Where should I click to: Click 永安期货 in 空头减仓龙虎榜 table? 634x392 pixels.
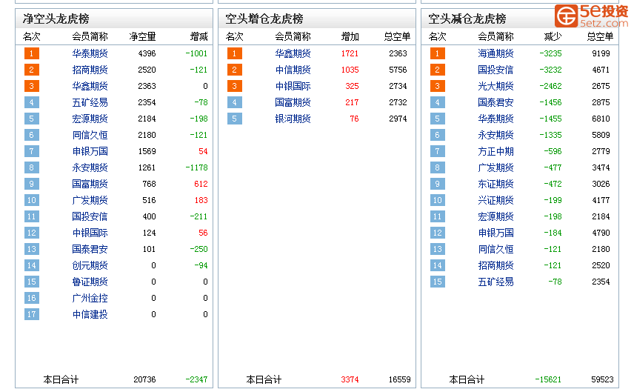pos(495,135)
